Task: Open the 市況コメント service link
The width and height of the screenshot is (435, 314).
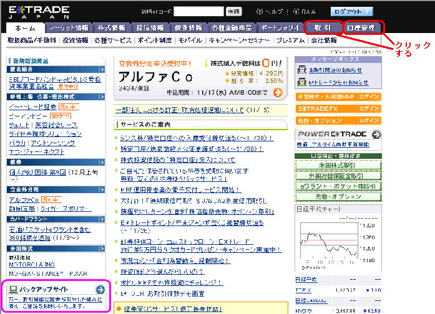Action: coord(175,261)
